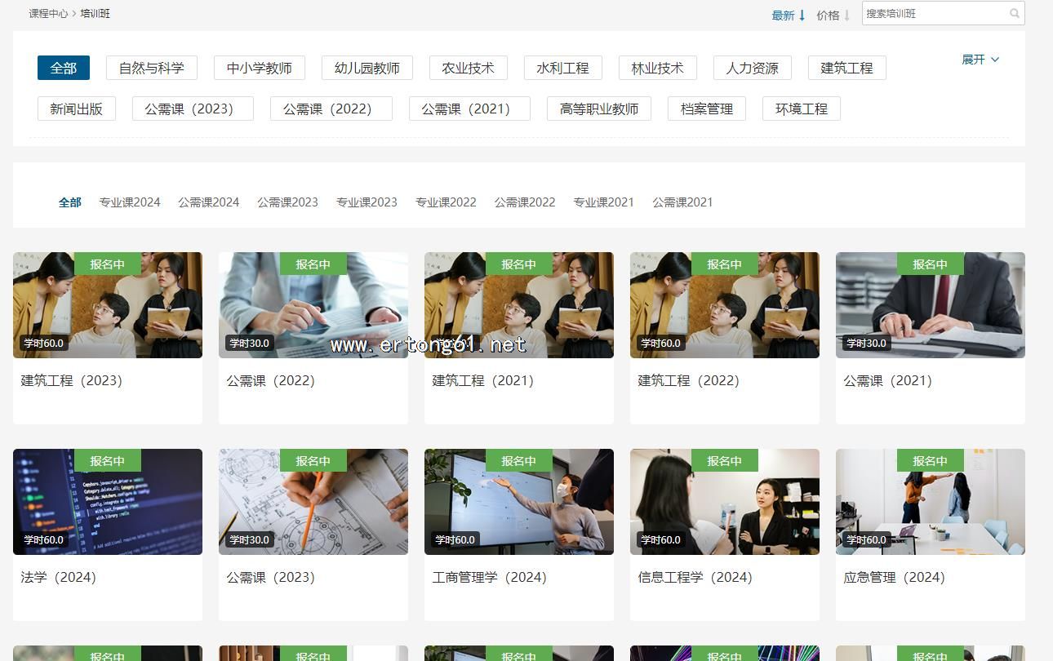Click the search magnifier icon
Screen dimensions: 1053x661
coord(1014,13)
